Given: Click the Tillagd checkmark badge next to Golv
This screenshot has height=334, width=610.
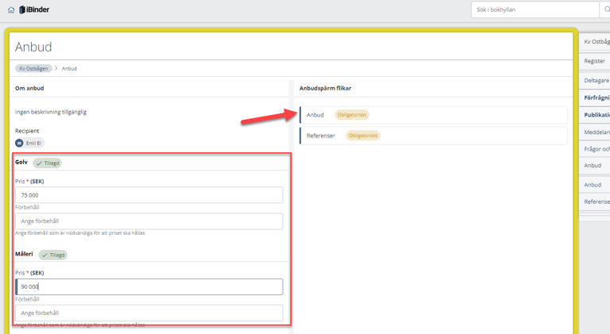Looking at the screenshot, I should coord(48,163).
